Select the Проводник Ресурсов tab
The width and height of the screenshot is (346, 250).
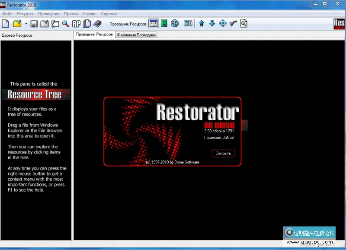pos(94,35)
